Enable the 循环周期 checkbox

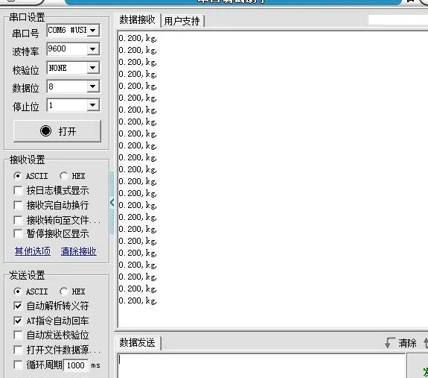pyautogui.click(x=18, y=365)
